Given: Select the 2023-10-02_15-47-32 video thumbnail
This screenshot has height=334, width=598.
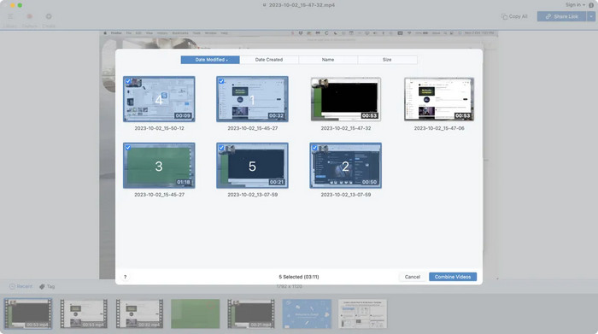Looking at the screenshot, I should 345,99.
